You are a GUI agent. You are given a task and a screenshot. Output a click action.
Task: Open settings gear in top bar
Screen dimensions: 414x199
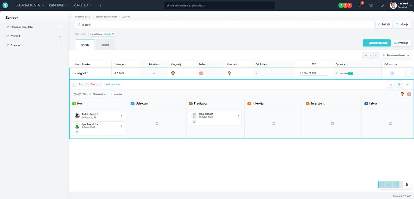[371, 5]
